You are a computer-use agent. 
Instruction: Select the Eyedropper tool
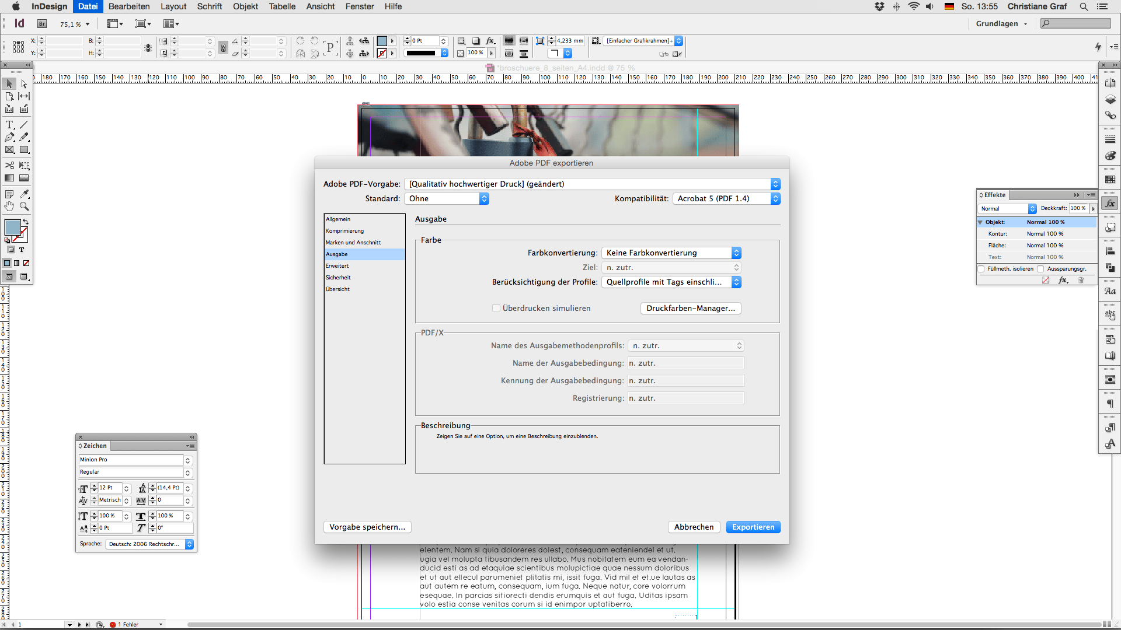(x=24, y=194)
